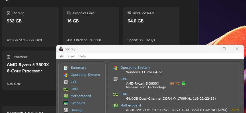Click Speed: 3600 MT/s text in Settings

tap(141, 40)
